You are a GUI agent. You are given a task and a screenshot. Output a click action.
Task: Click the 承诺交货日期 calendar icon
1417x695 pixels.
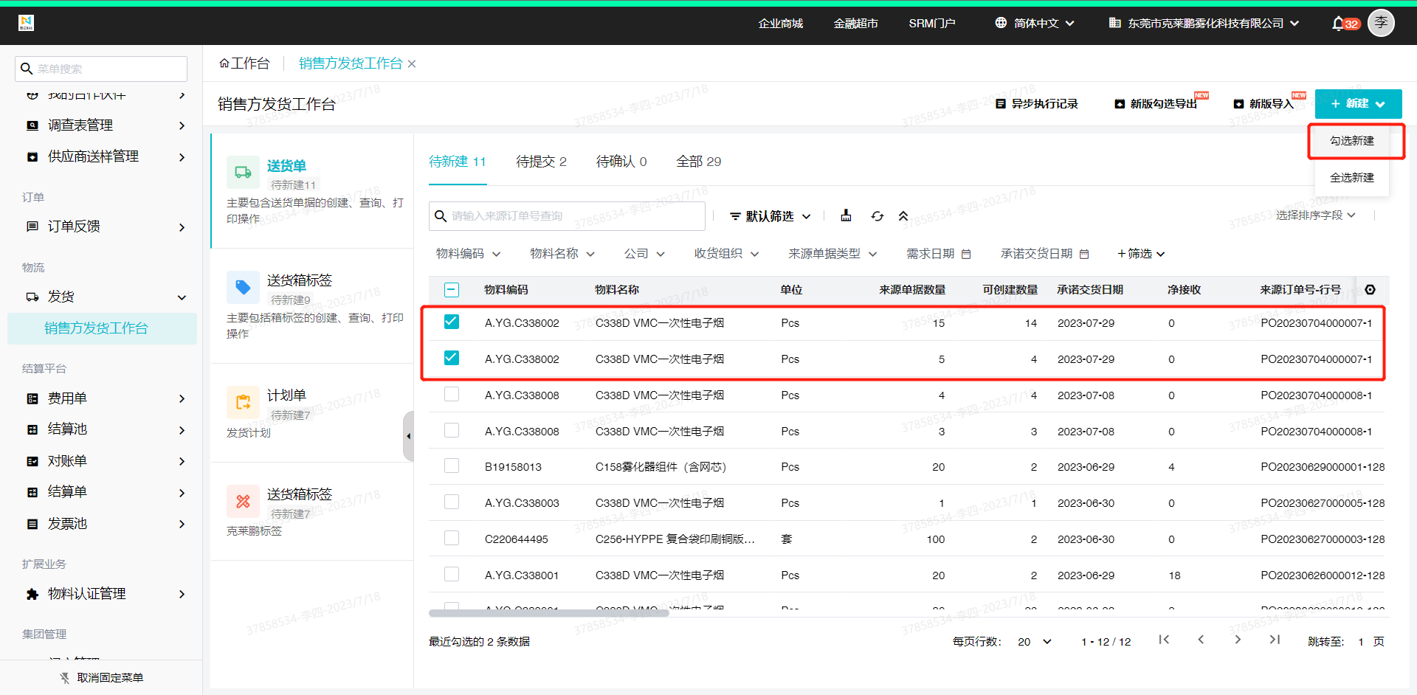point(1084,254)
